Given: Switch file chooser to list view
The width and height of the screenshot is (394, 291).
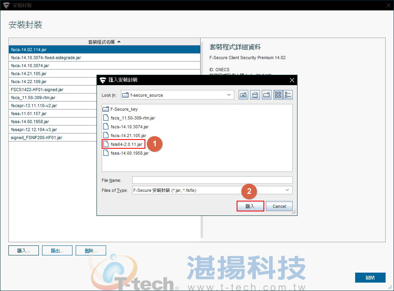Looking at the screenshot, I should (x=278, y=95).
